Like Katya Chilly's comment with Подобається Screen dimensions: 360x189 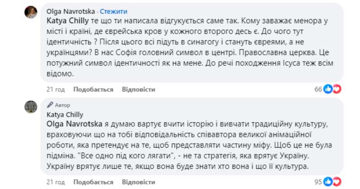(93, 182)
